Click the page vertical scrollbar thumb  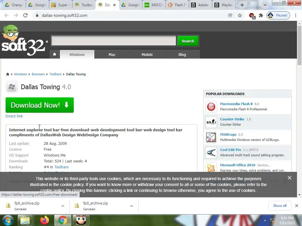coord(299,45)
